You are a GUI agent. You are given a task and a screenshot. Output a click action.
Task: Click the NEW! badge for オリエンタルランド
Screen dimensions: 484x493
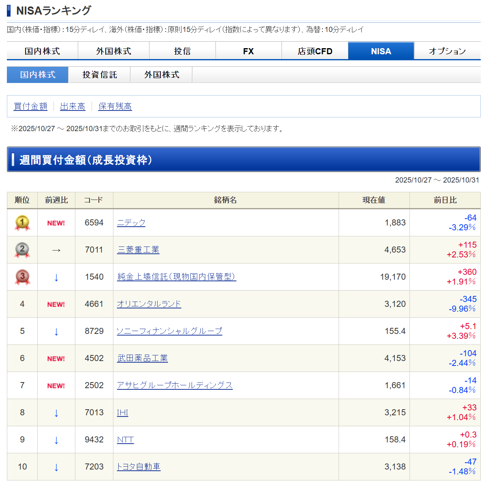tap(56, 304)
